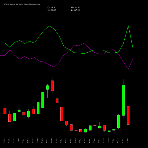Click the 20 Jan date label
This screenshot has height=148, width=148.
pos(118,141)
